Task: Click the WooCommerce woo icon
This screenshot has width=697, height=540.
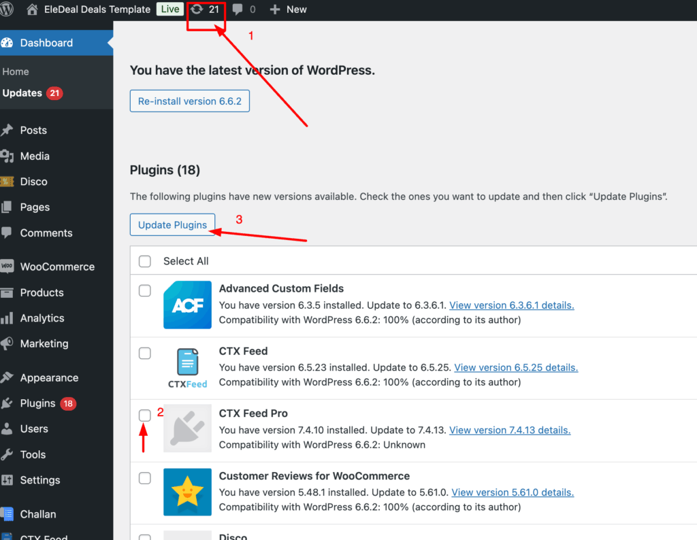Action: pyautogui.click(x=7, y=267)
